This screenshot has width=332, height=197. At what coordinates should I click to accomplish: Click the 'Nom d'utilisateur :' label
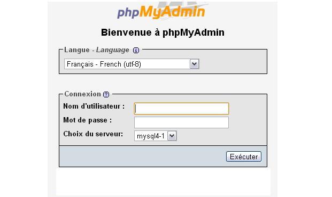pos(94,106)
